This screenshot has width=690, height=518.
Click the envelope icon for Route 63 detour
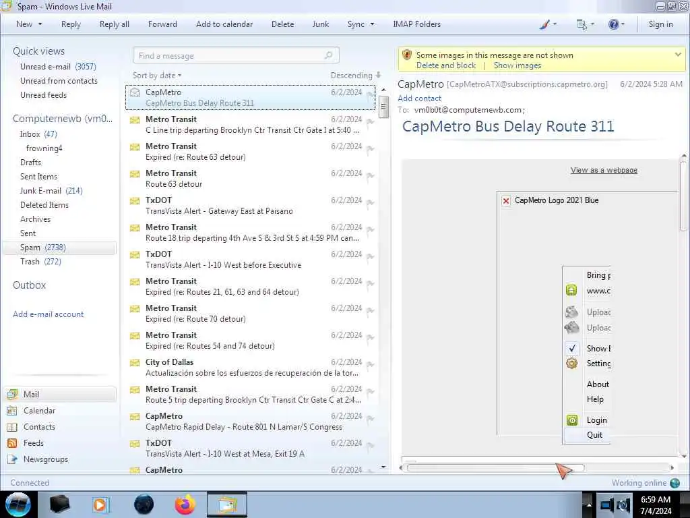point(135,174)
